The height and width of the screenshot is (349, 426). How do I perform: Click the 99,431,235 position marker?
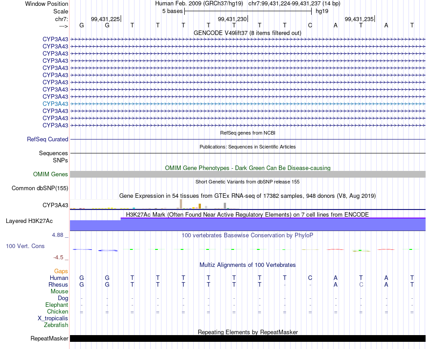pos(359,19)
